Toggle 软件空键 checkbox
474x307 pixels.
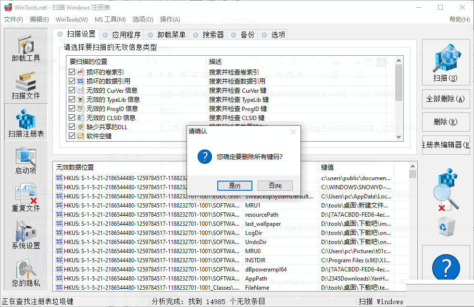click(x=72, y=135)
